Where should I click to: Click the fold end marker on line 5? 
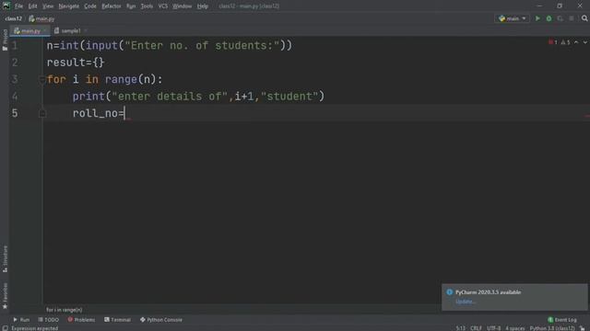(x=42, y=113)
